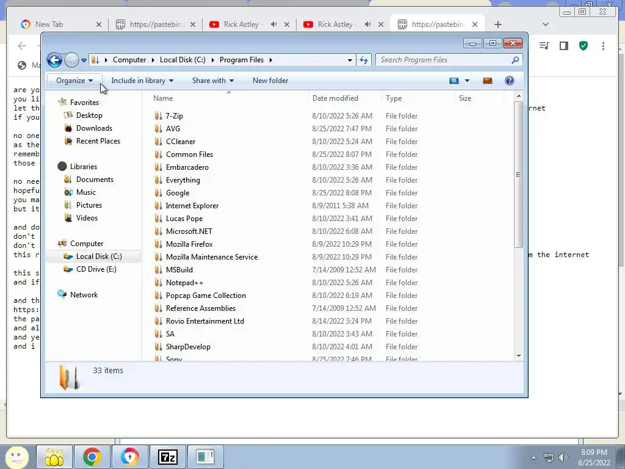The image size is (625, 469).
Task: Select Rovio Entertainment Ltd folder
Action: tap(205, 321)
